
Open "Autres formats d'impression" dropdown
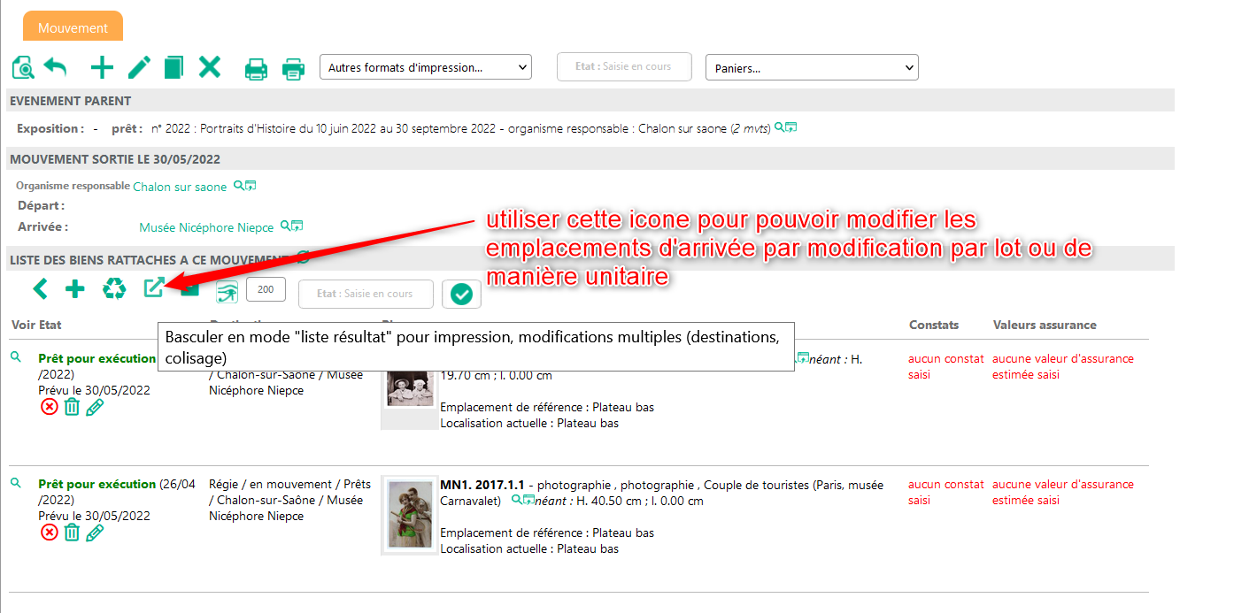[x=425, y=67]
